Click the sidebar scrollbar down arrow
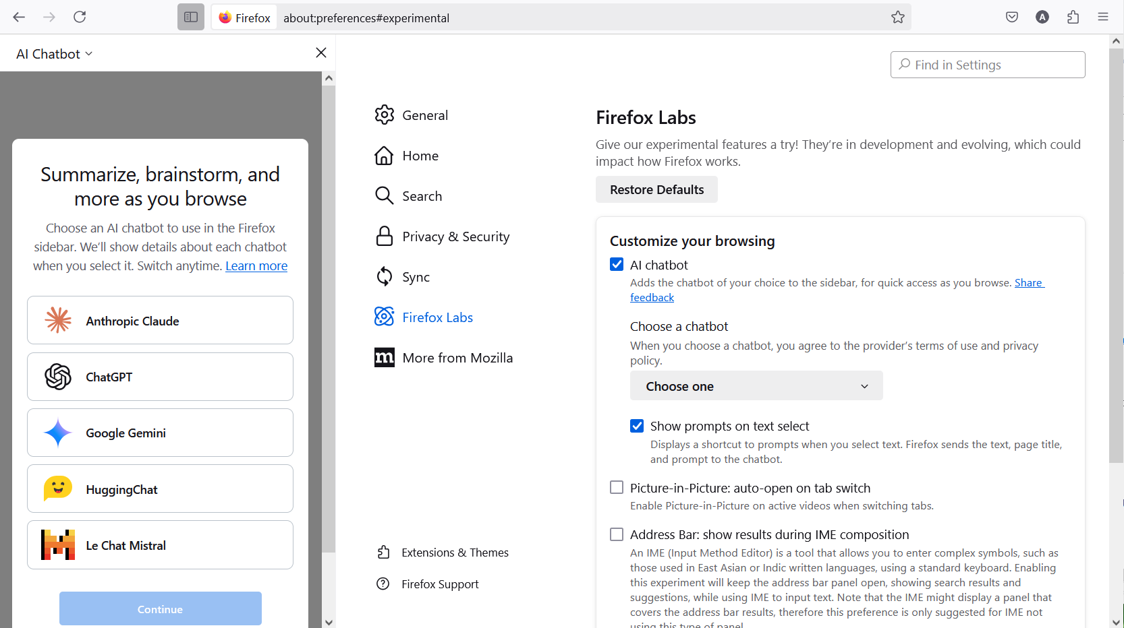Screen dimensions: 1124x628 click(x=329, y=622)
